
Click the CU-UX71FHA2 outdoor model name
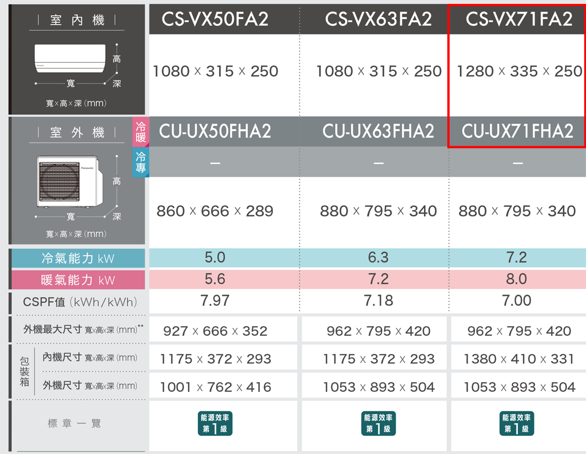point(518,132)
